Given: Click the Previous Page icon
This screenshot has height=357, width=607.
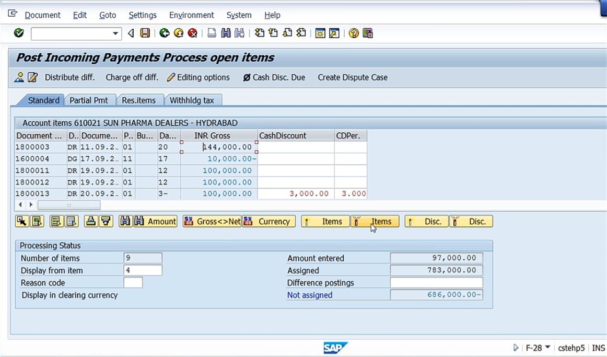Looking at the screenshot, I should 273,33.
